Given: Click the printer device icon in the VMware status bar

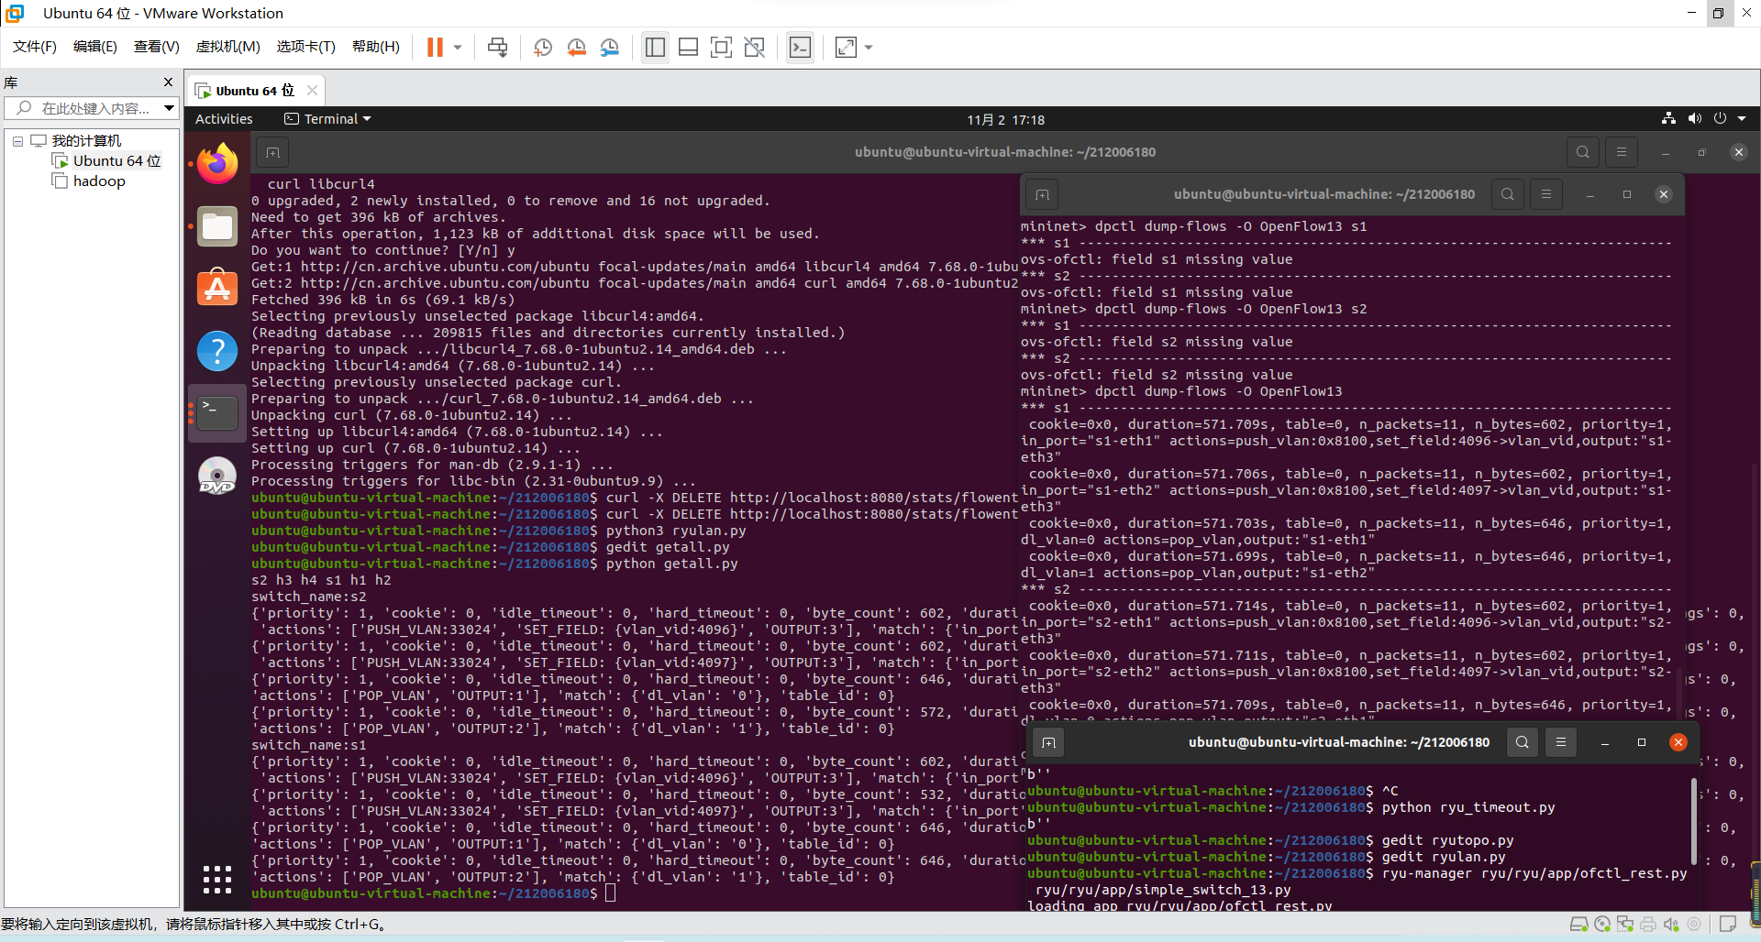Looking at the screenshot, I should [x=1648, y=924].
